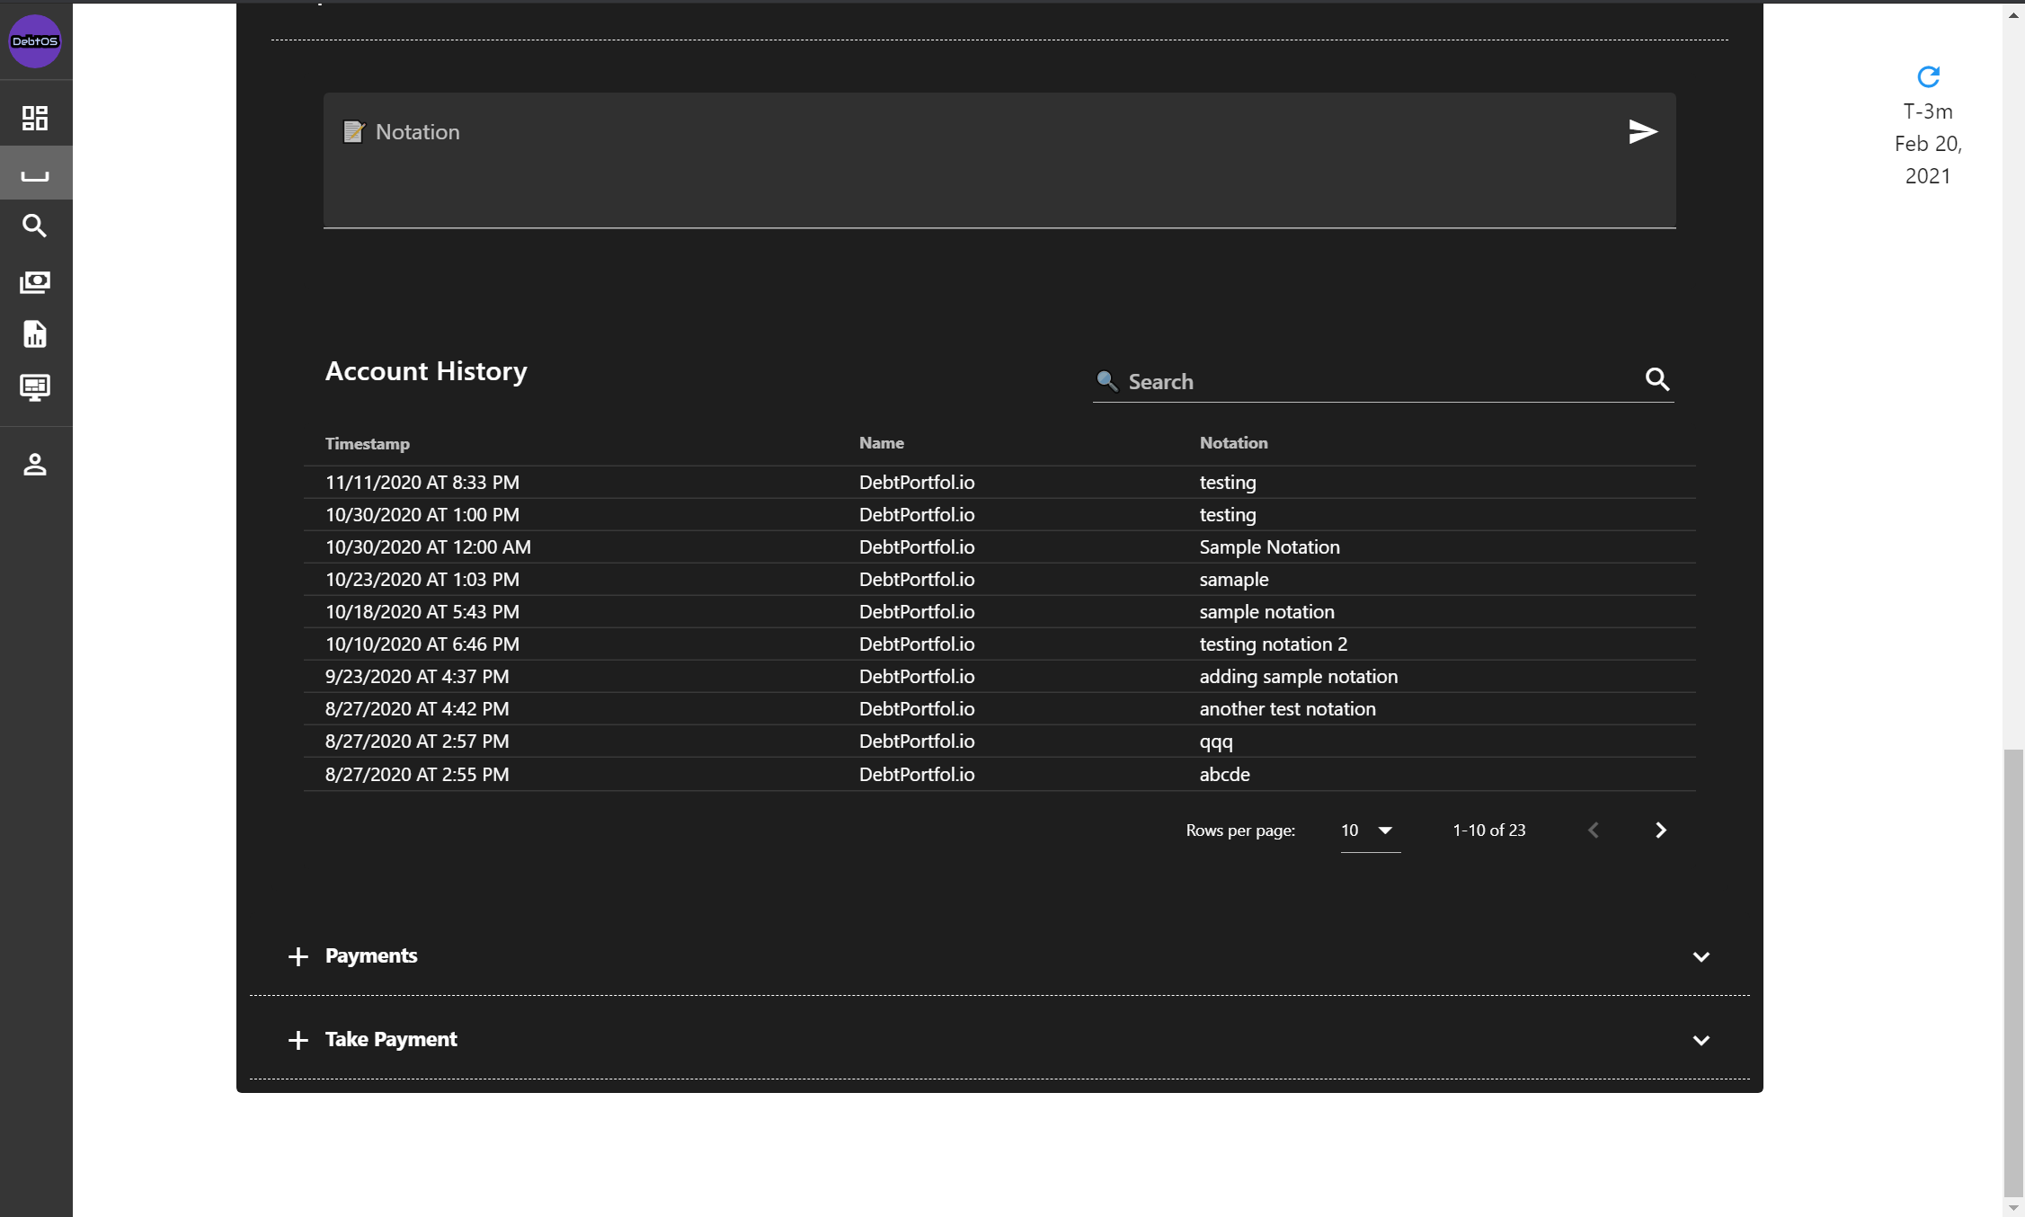Screen dimensions: 2025x1217
Task: Click the plus icon beside Take Payment
Action: pos(298,1040)
